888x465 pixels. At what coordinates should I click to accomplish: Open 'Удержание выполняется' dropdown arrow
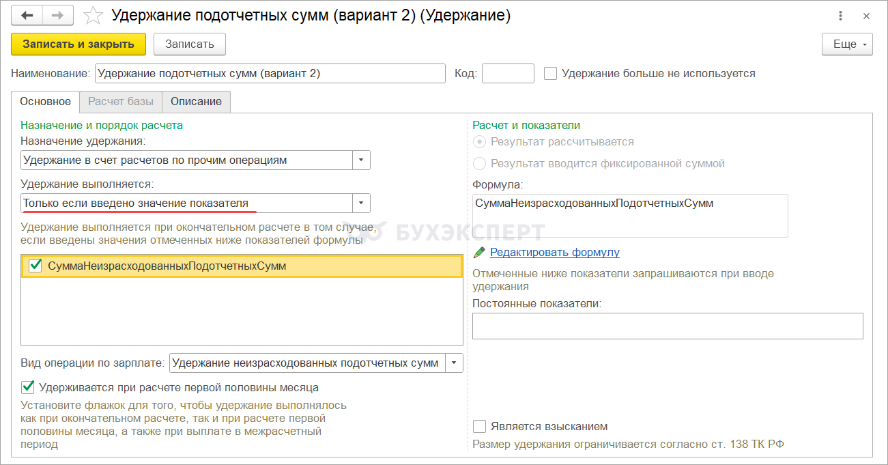pos(361,203)
